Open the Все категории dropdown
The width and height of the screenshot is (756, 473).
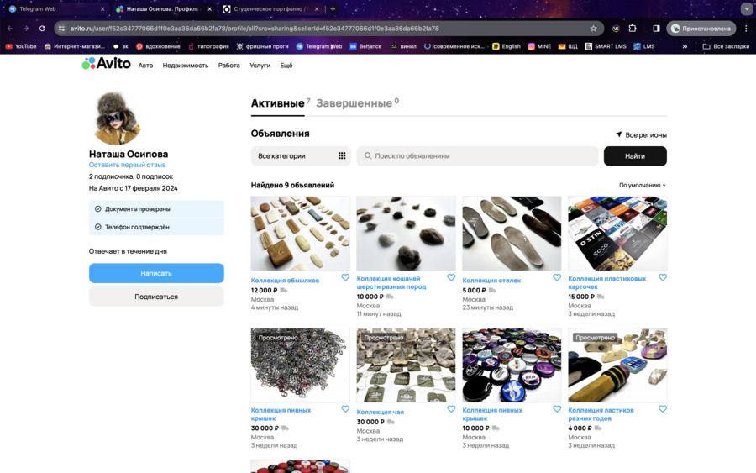(301, 155)
